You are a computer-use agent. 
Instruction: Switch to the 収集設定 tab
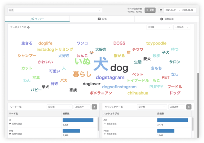coord(167,19)
